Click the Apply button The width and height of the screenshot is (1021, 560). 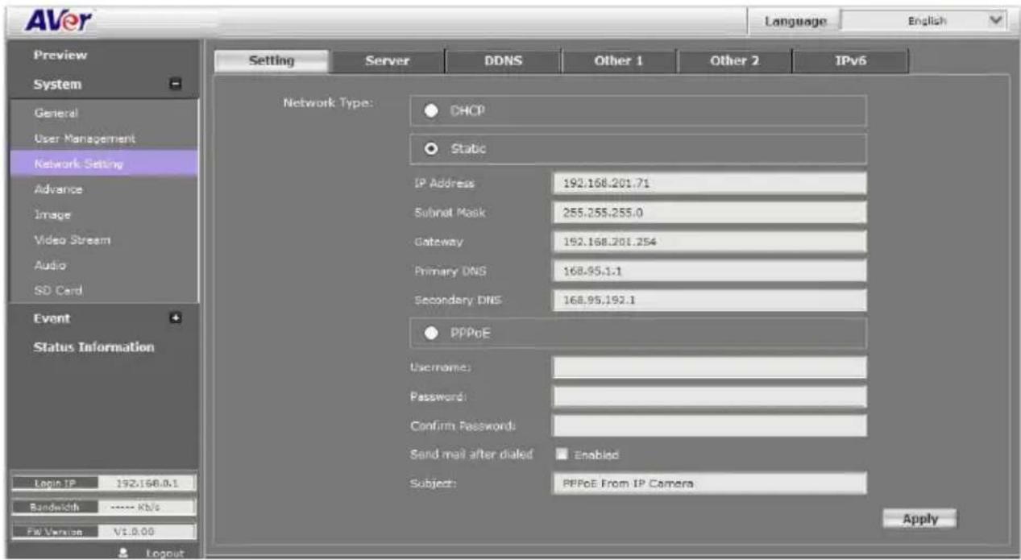tap(920, 519)
